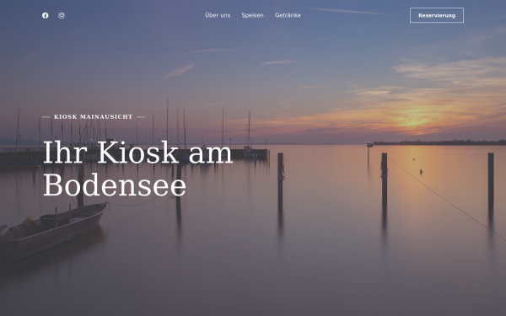
Task: Click the Reservierung button
Action: [437, 15]
